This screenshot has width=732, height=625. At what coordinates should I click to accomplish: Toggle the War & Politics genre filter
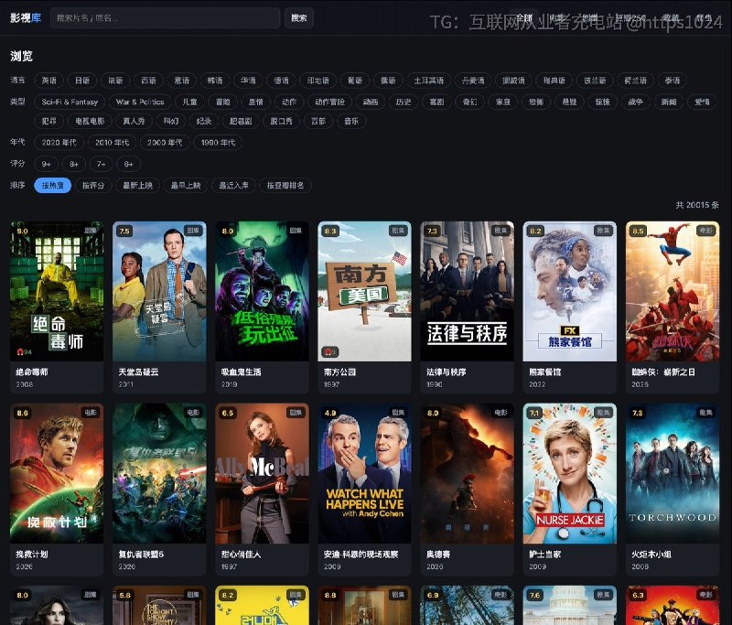(x=140, y=102)
